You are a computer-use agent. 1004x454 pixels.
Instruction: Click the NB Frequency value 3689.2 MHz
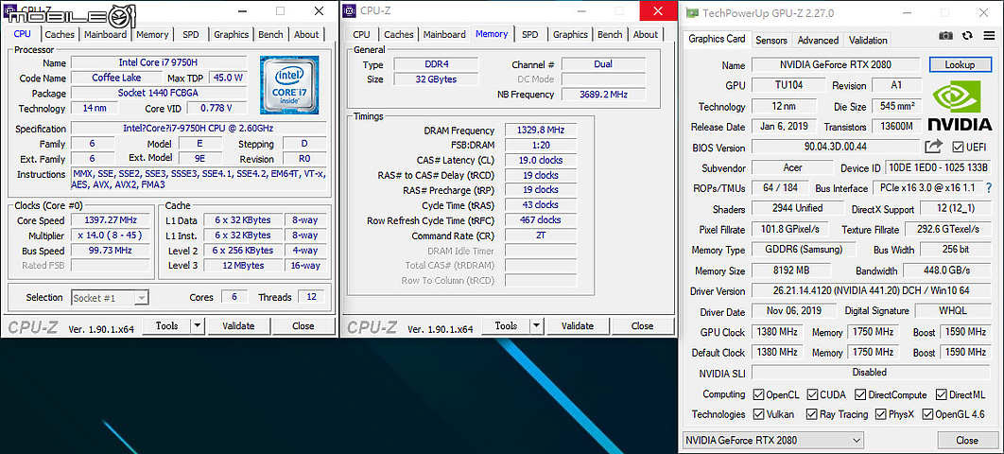pos(603,95)
